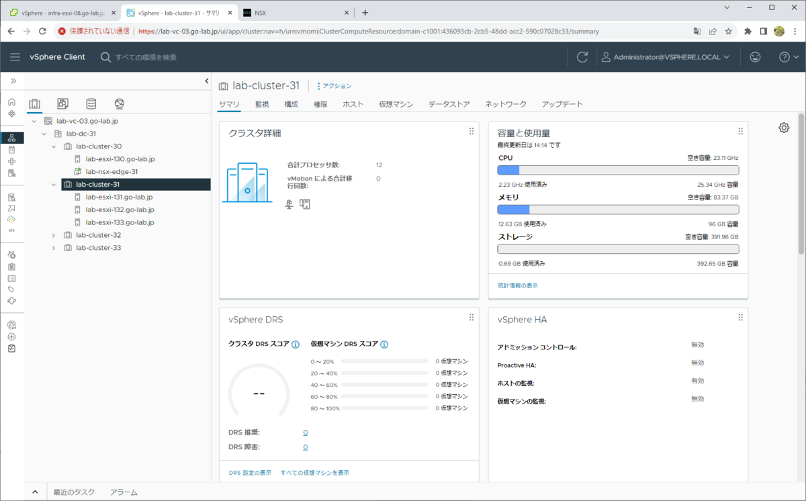Open the アクション menu for lab-cluster-31
This screenshot has width=806, height=501.
[x=334, y=86]
